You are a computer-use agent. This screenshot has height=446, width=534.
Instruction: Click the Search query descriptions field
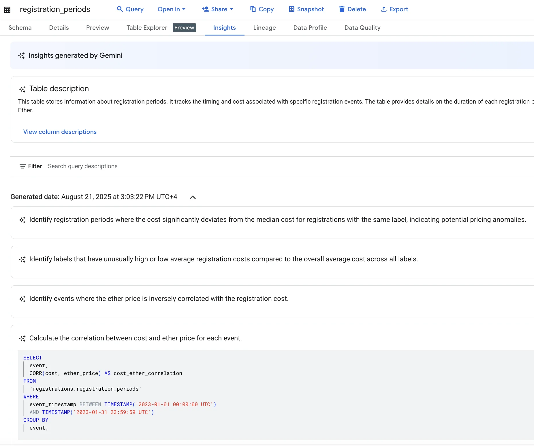pos(83,166)
